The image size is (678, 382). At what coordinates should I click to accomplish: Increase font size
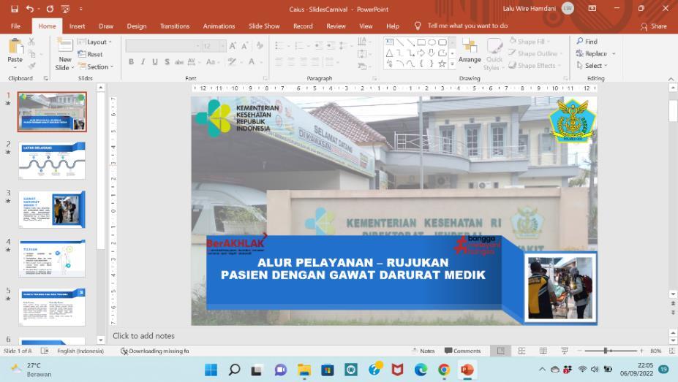tap(233, 45)
